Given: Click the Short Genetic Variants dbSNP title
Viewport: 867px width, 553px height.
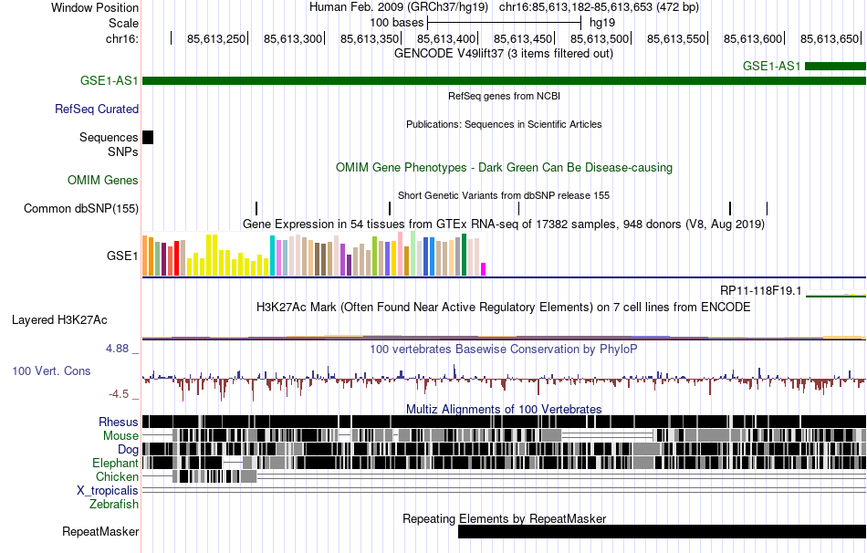Looking at the screenshot, I should point(504,195).
